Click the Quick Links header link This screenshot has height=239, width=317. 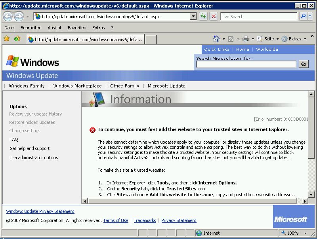(216, 49)
